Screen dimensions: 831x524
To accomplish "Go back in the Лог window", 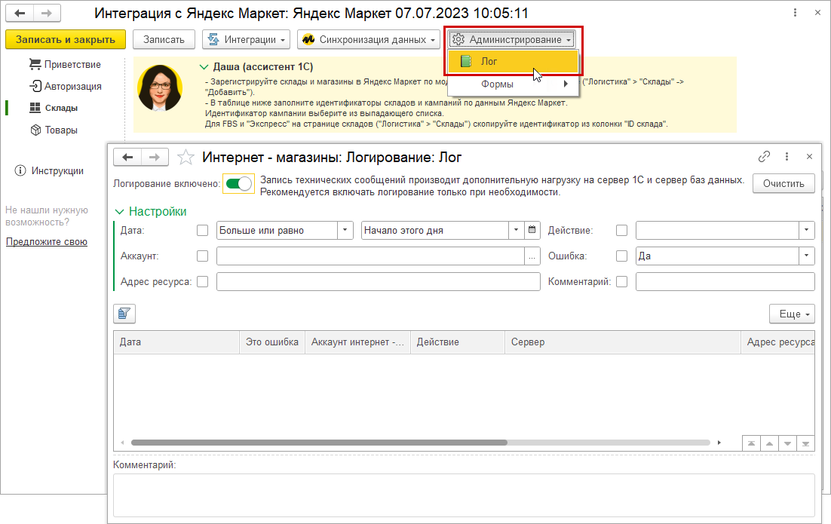I will [127, 157].
